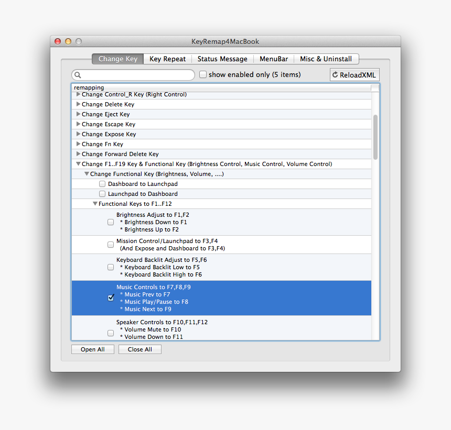451x430 pixels.
Task: Collapse the Change Functional Key section
Action: click(x=86, y=174)
